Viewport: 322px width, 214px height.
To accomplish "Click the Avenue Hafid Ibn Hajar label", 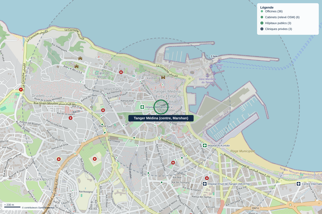I will pyautogui.click(x=57, y=124).
